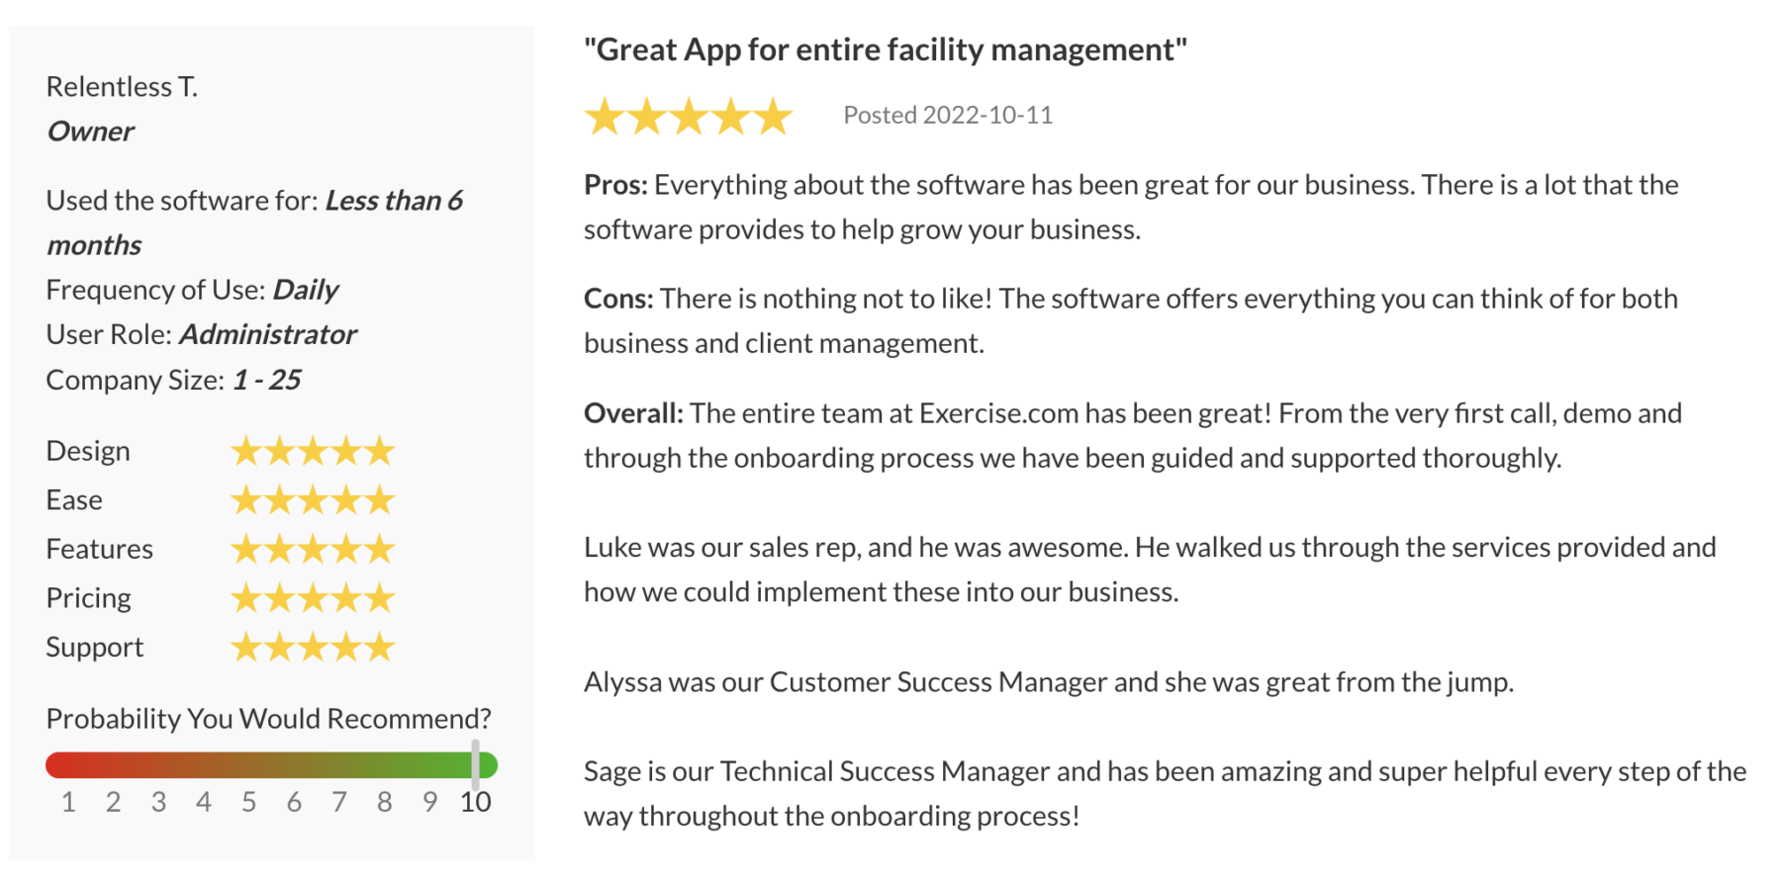Click the Design star rating

[x=313, y=452]
